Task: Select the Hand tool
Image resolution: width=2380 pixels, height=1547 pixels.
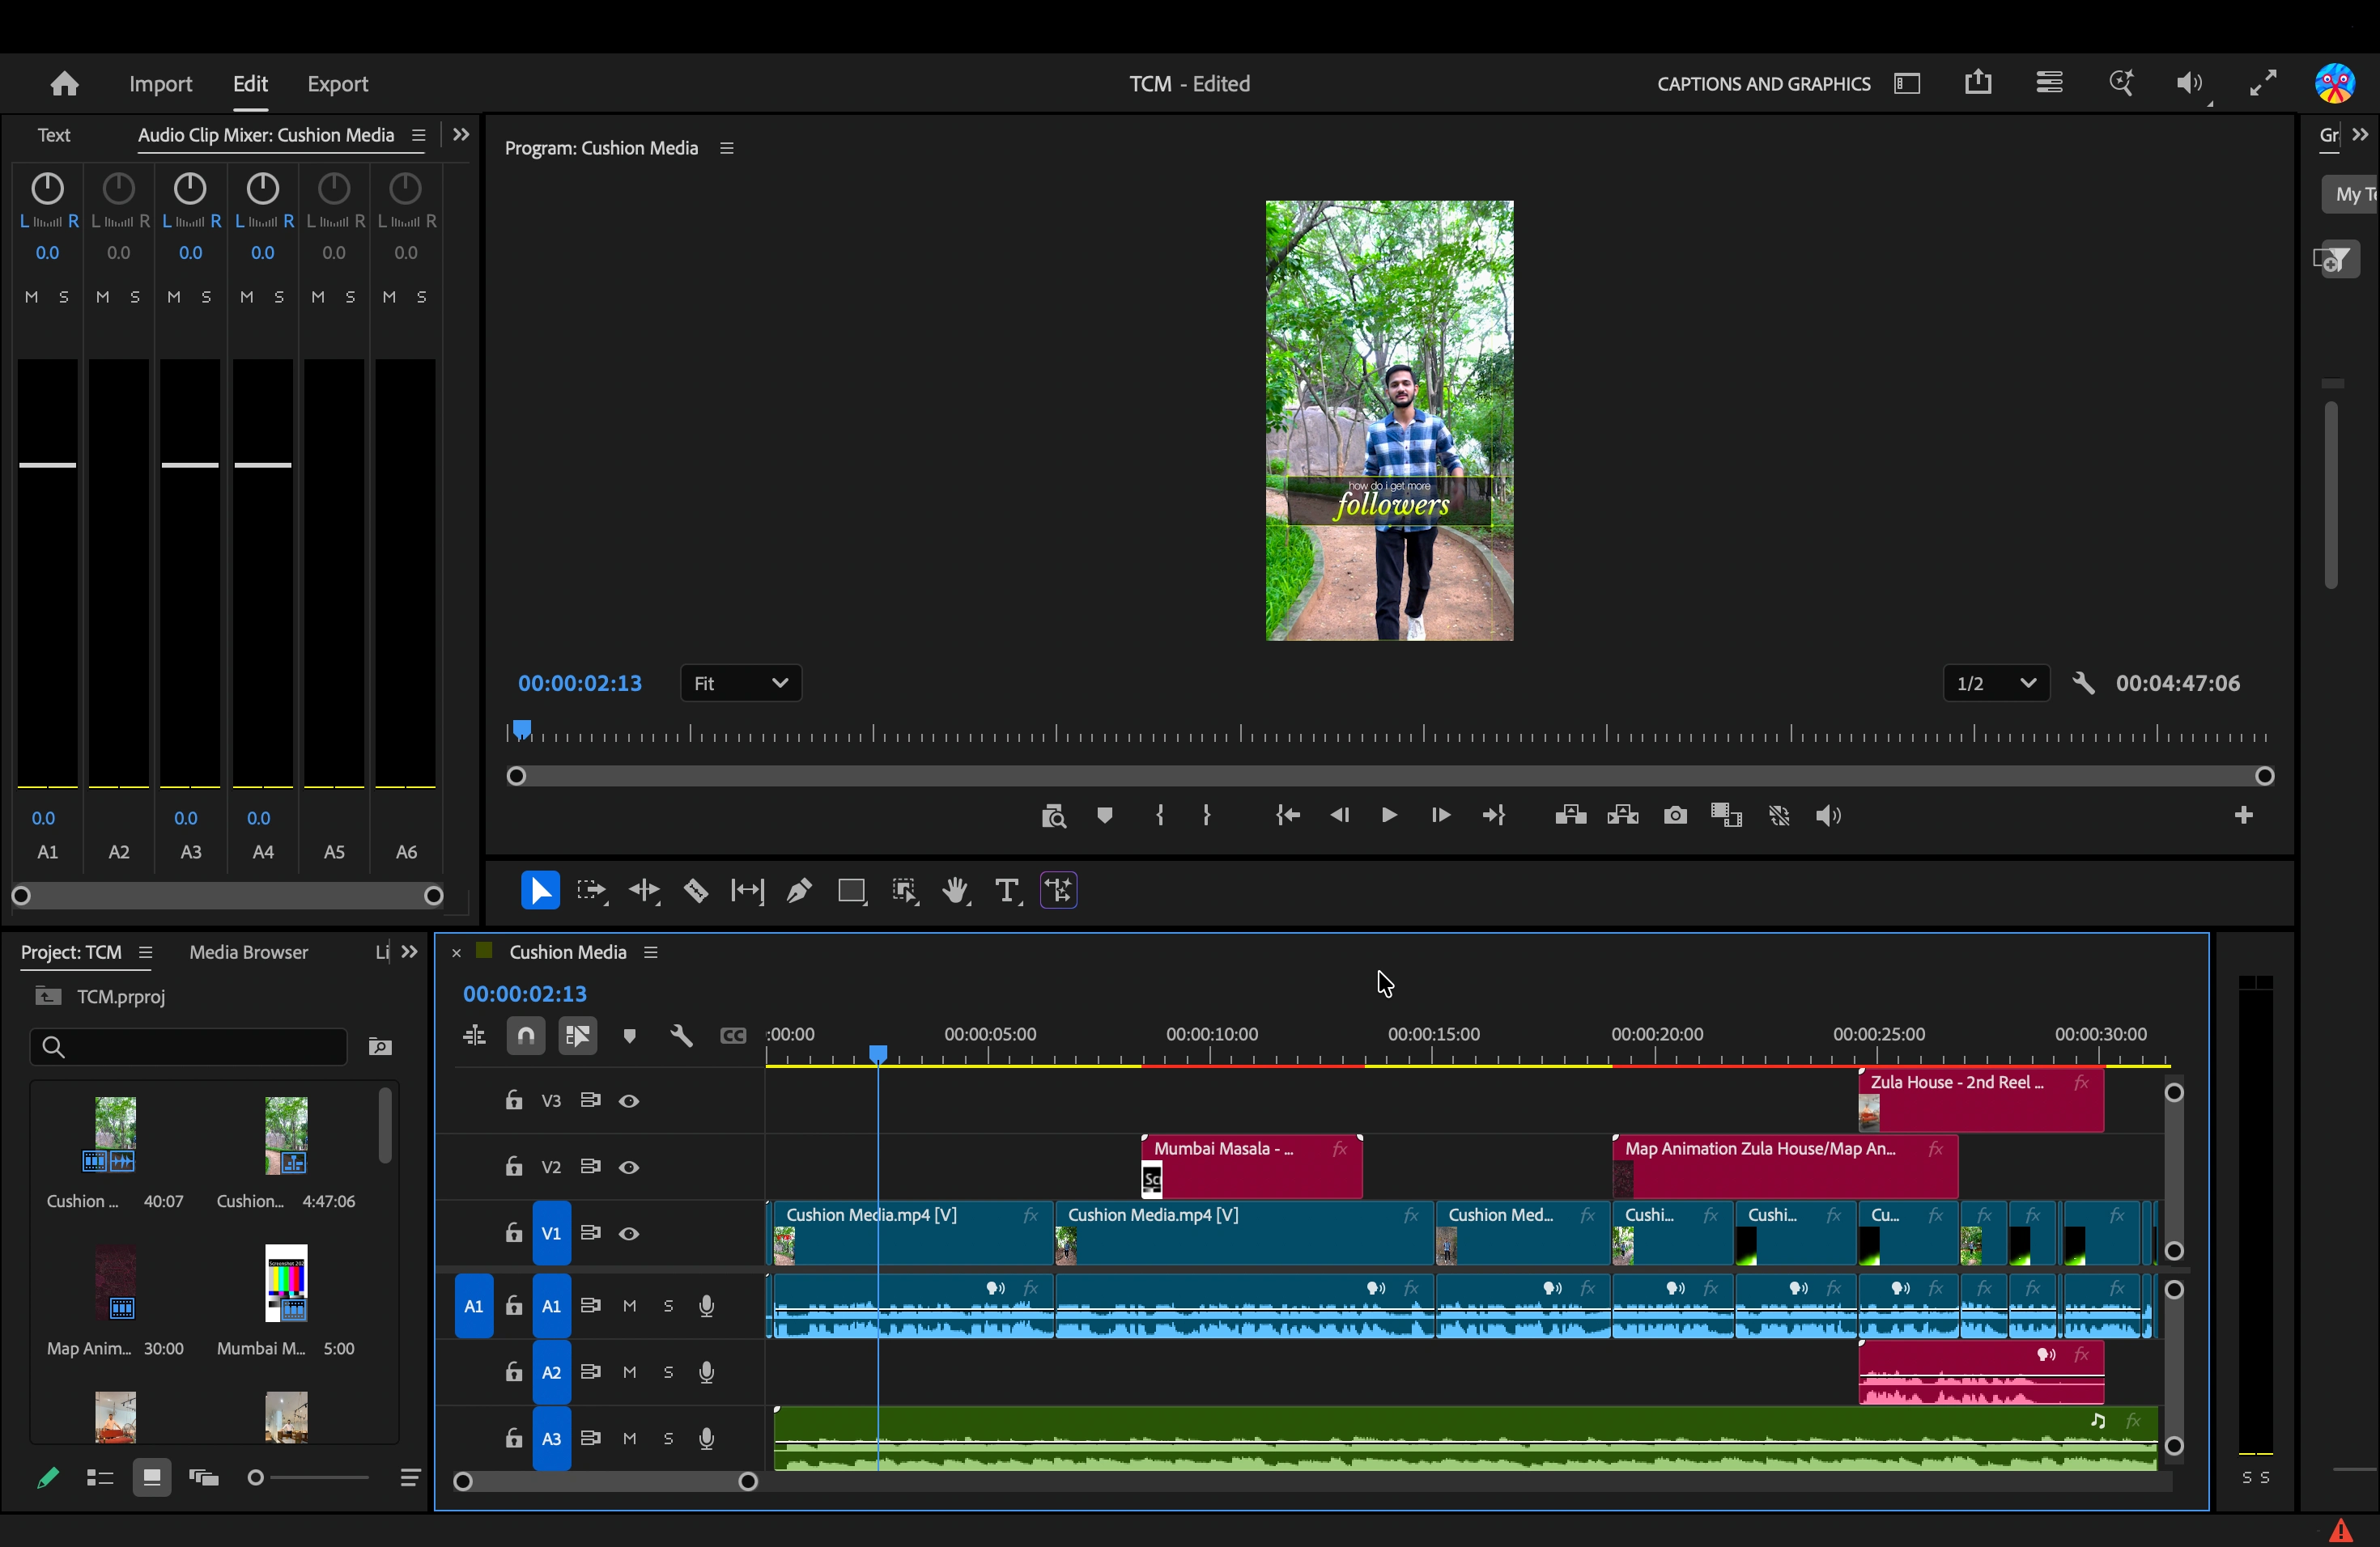Action: [x=955, y=891]
